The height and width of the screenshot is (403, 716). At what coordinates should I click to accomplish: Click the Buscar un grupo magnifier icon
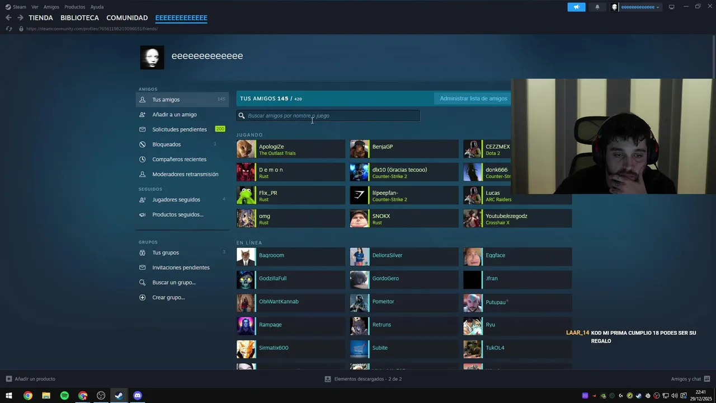[142, 283]
